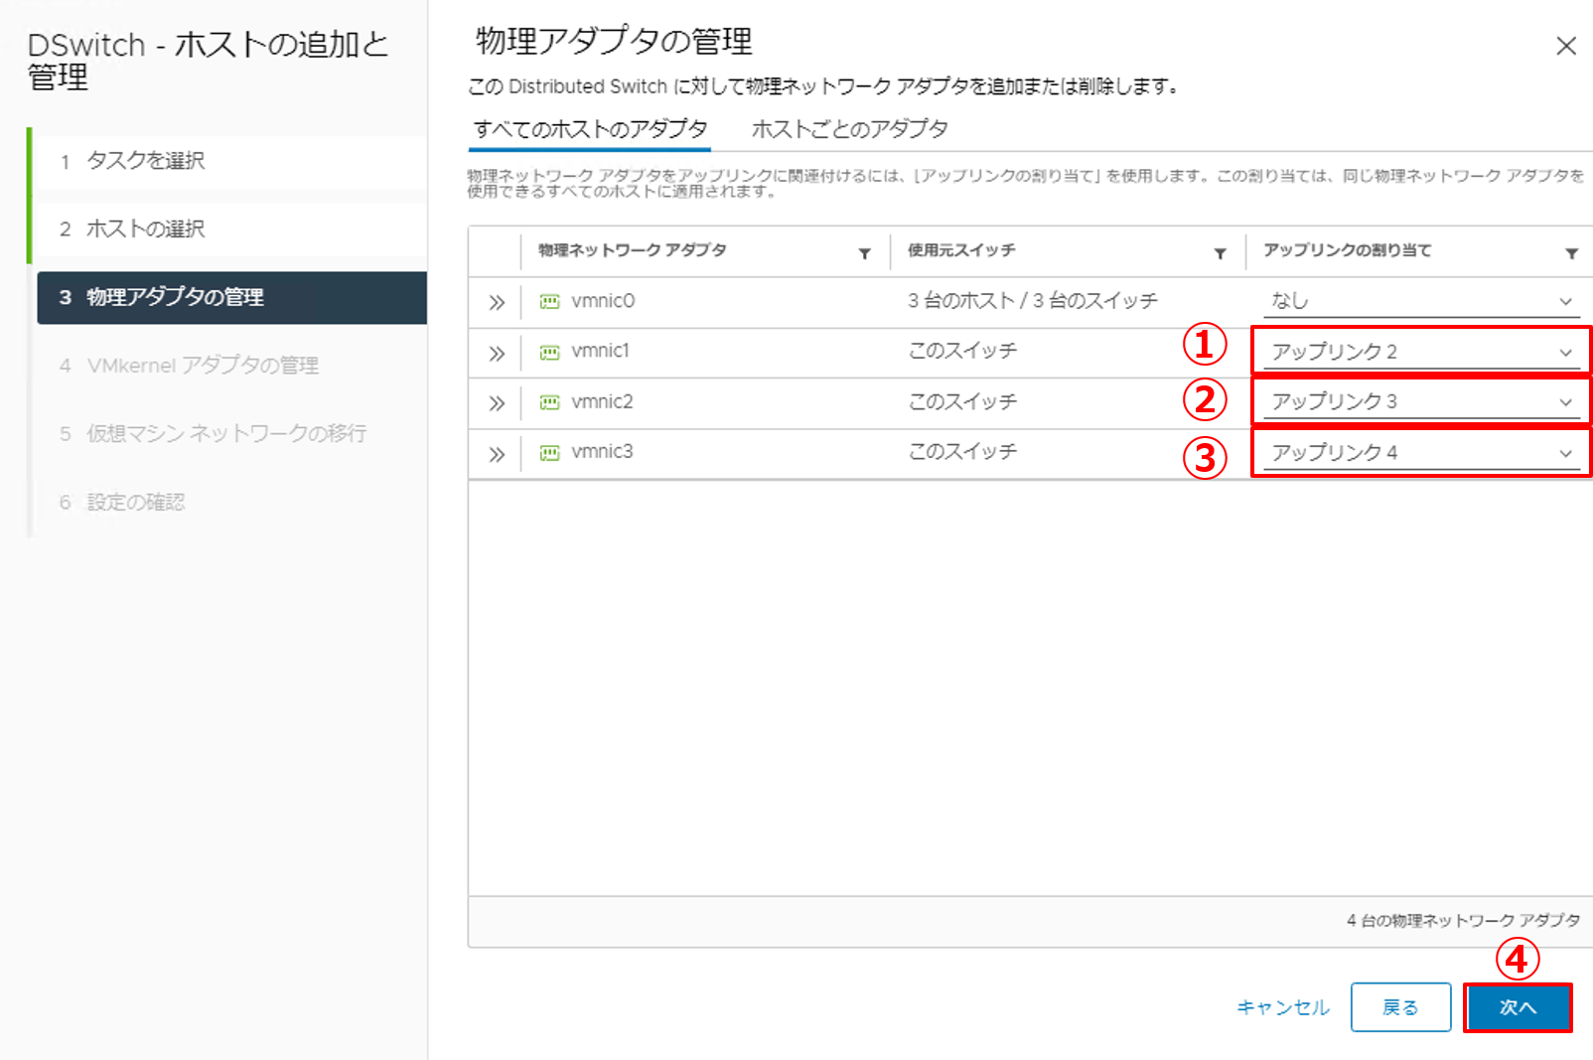Image resolution: width=1593 pixels, height=1060 pixels.
Task: Switch to ホストごとのアダプタ tab
Action: pos(849,129)
